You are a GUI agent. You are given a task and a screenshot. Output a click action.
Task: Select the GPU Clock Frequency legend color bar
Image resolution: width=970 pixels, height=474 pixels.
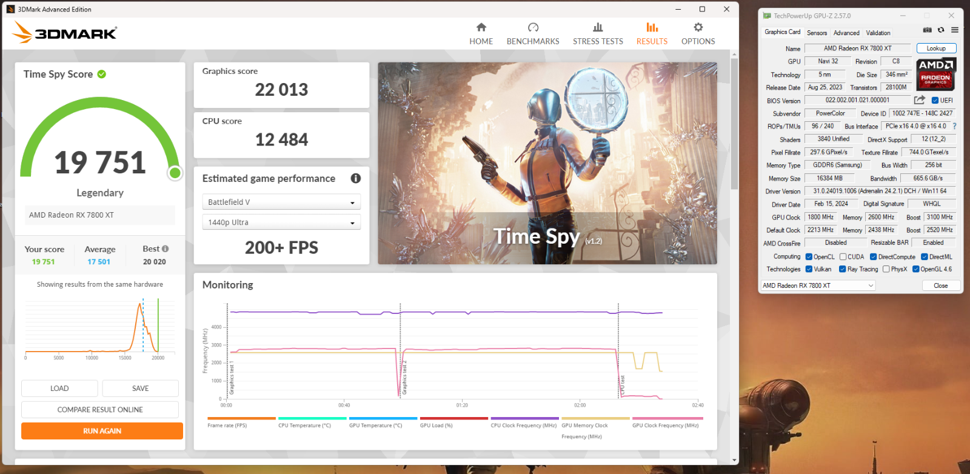click(x=667, y=418)
